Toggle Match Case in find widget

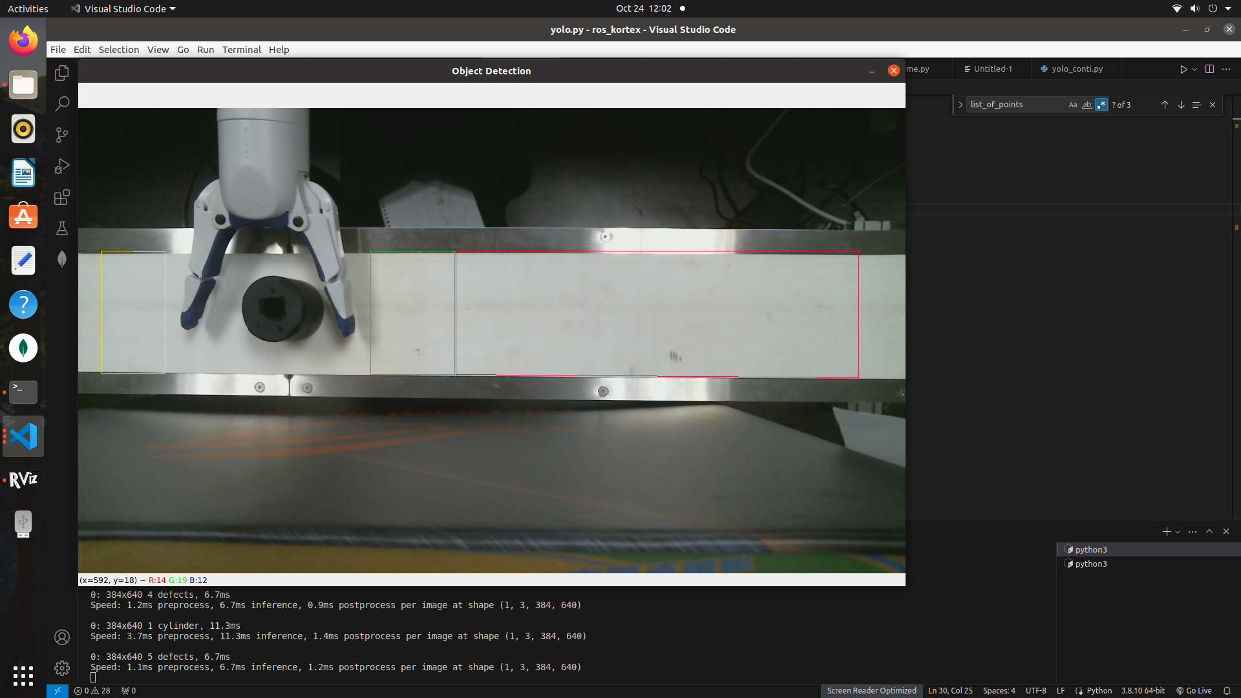[1073, 105]
